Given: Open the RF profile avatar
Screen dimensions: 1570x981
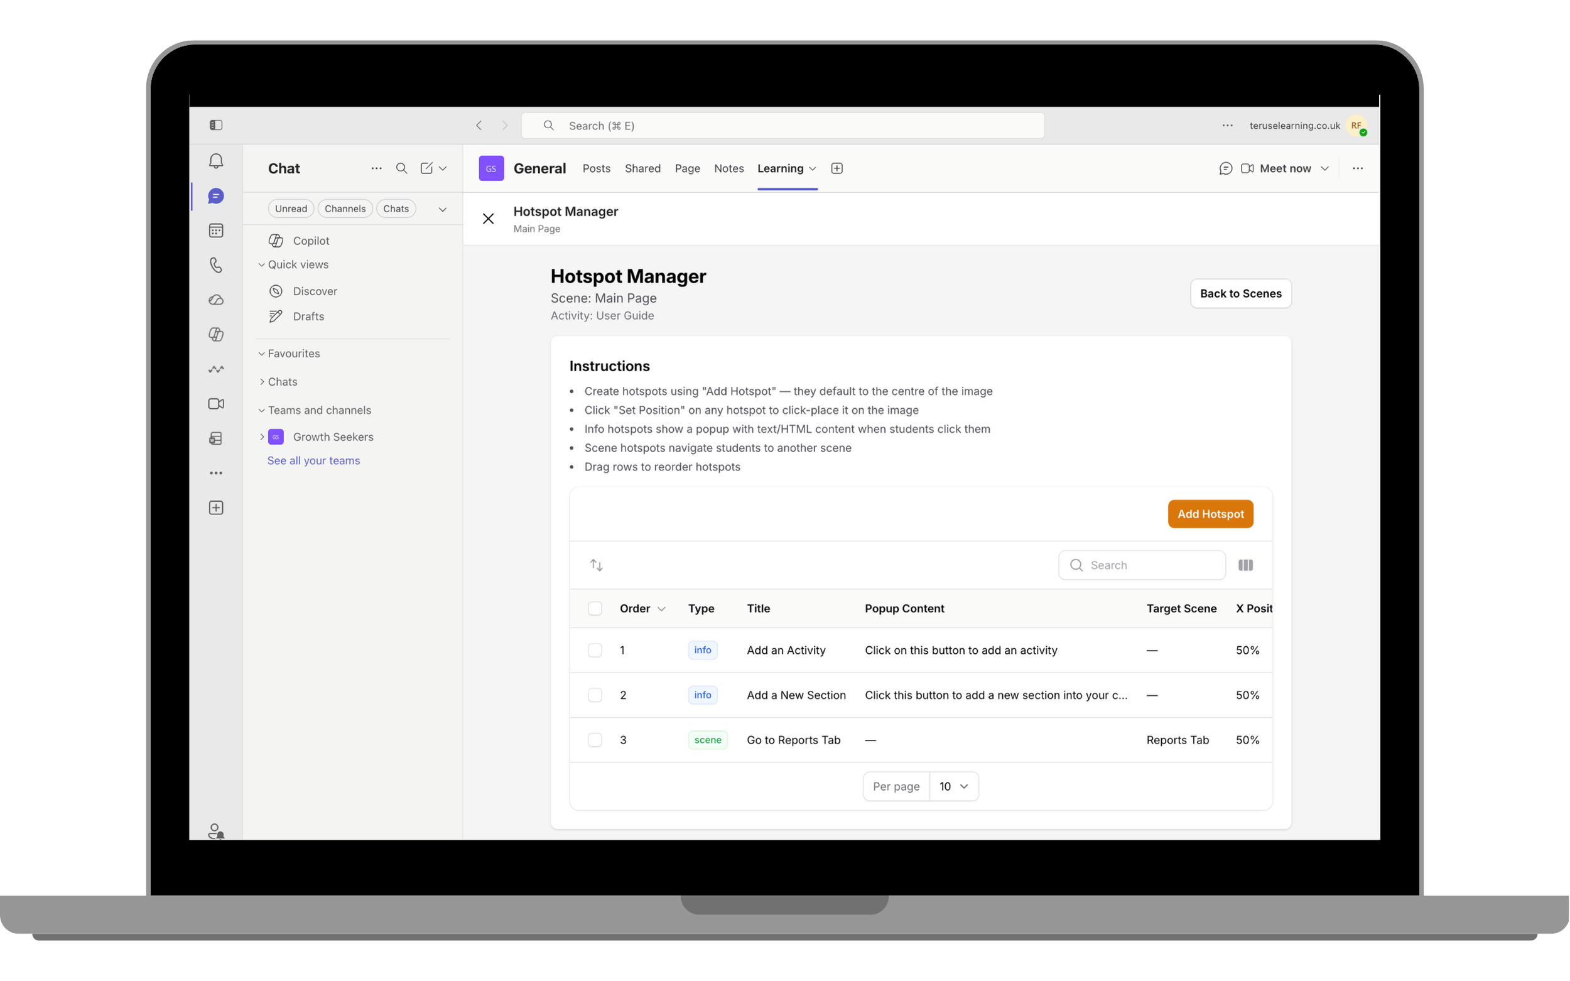Looking at the screenshot, I should point(1356,125).
